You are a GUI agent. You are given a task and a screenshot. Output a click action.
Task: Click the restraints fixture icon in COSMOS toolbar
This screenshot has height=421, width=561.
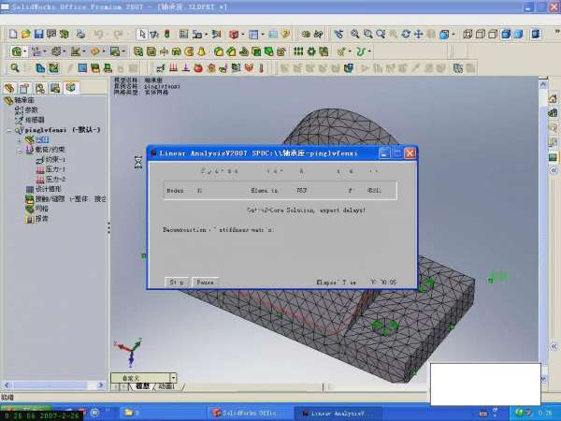pos(161,67)
